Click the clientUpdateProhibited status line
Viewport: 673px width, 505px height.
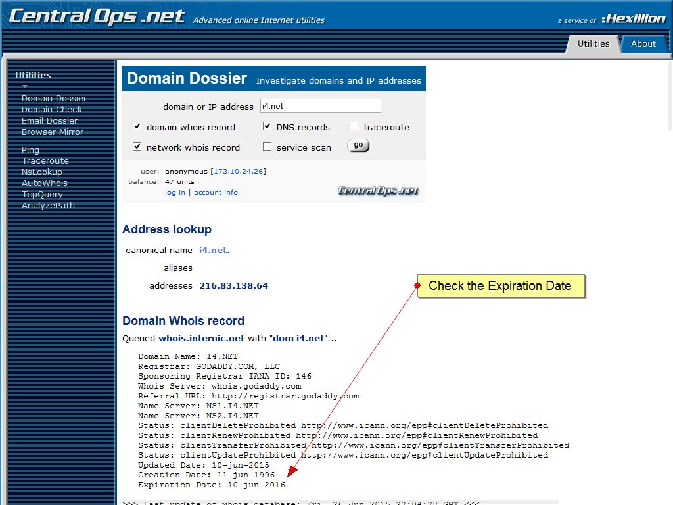(x=343, y=455)
